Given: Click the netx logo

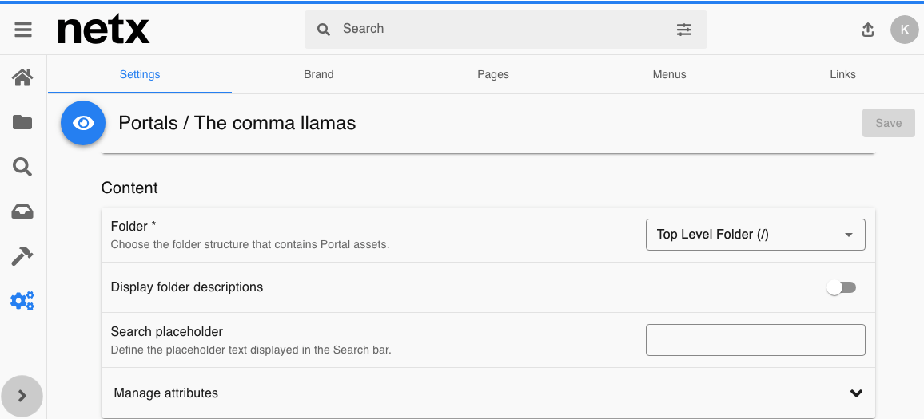Looking at the screenshot, I should (104, 30).
